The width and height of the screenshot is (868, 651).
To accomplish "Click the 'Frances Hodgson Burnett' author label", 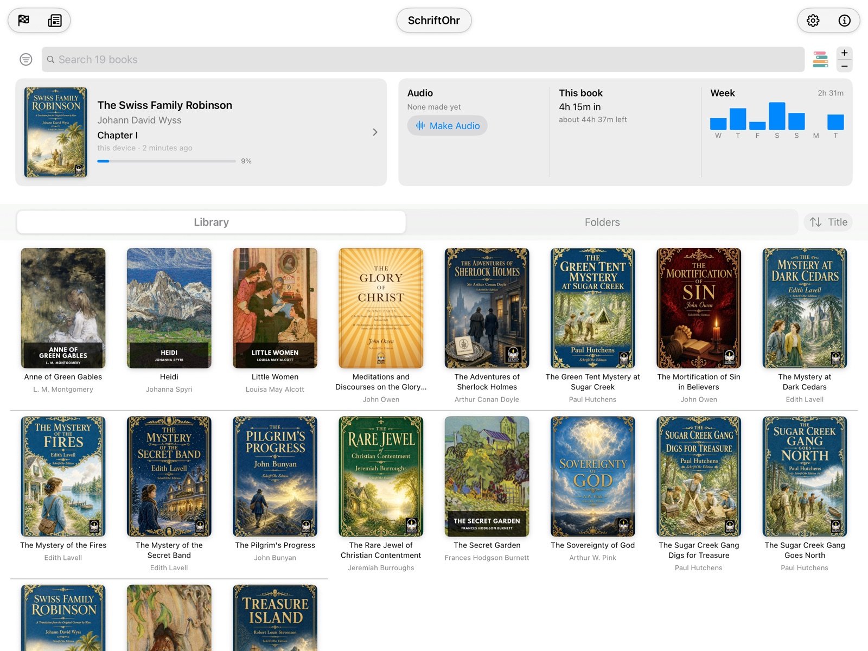I will (487, 558).
